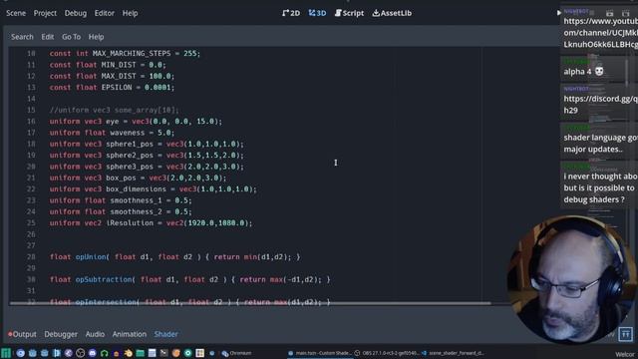
Task: Click the commented some_array line
Action: click(114, 110)
